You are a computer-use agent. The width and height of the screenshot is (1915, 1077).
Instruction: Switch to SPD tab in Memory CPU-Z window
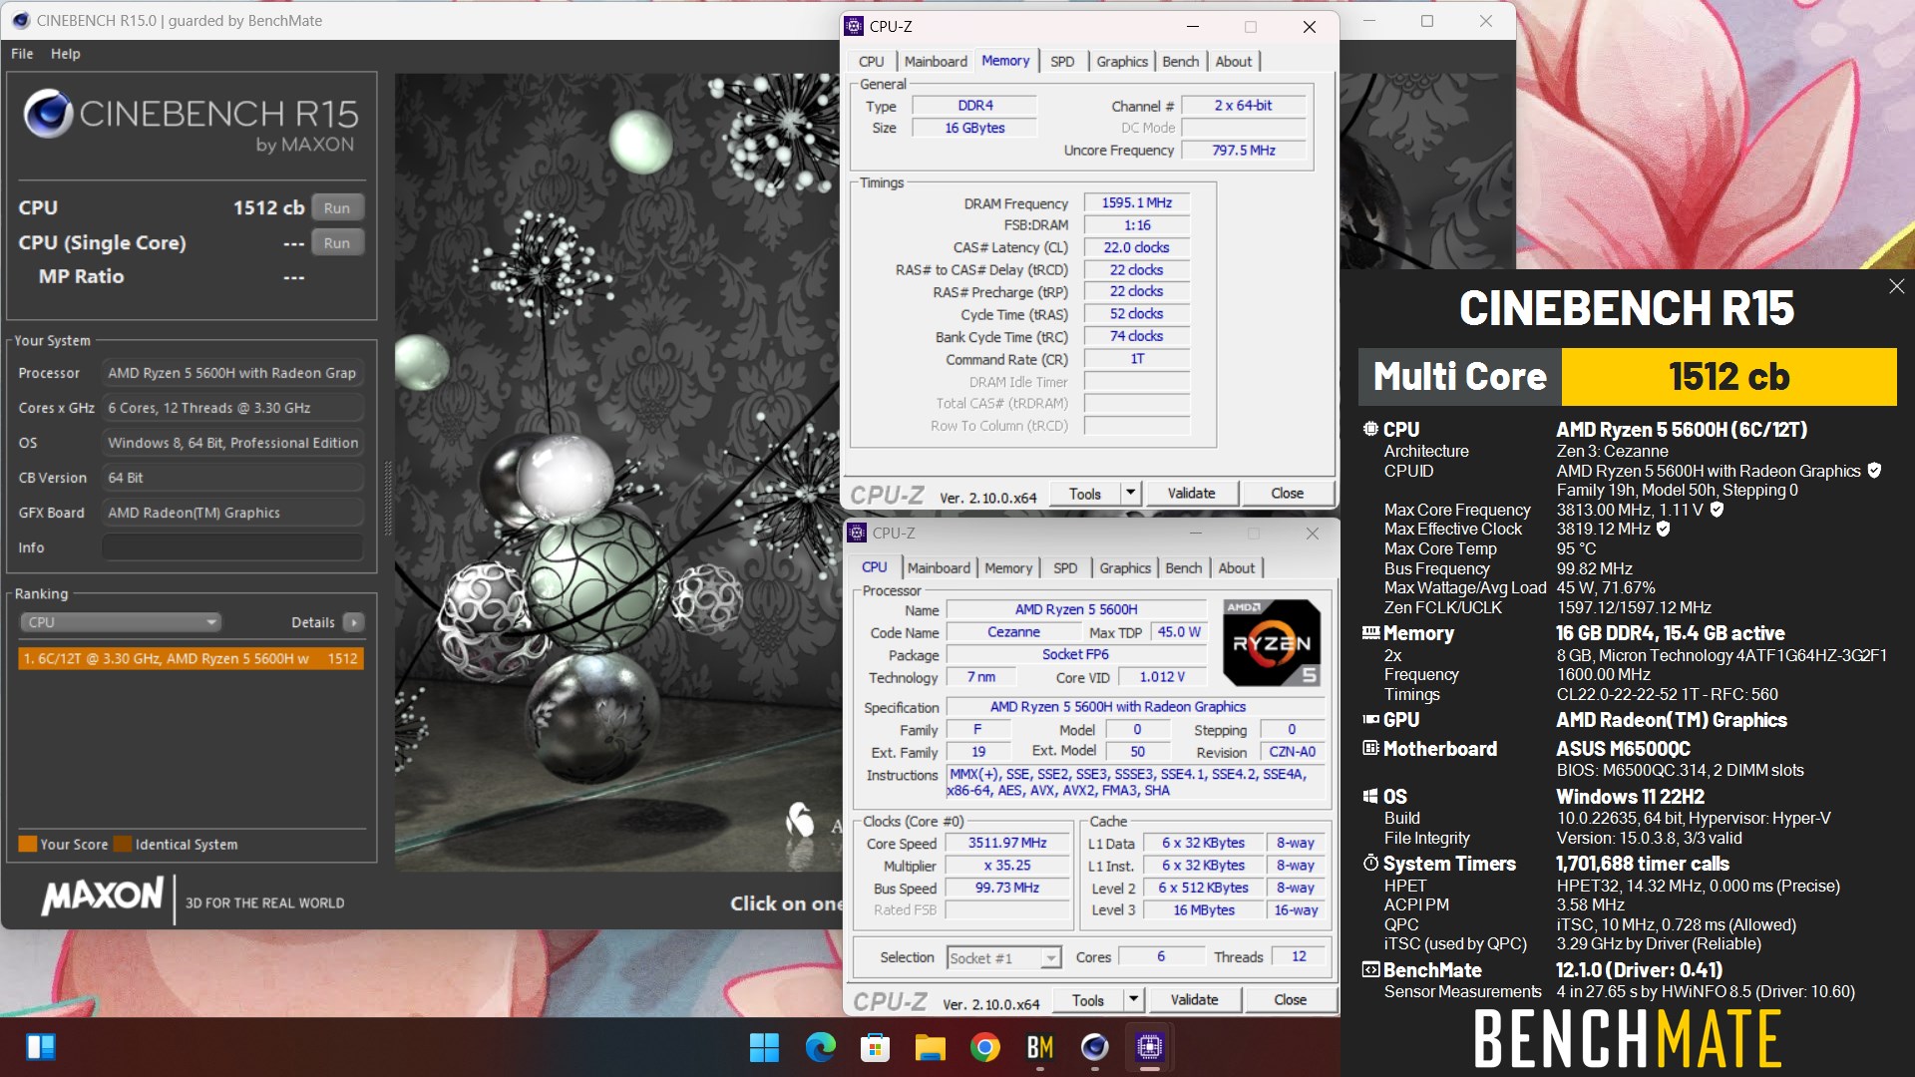pos(1062,62)
